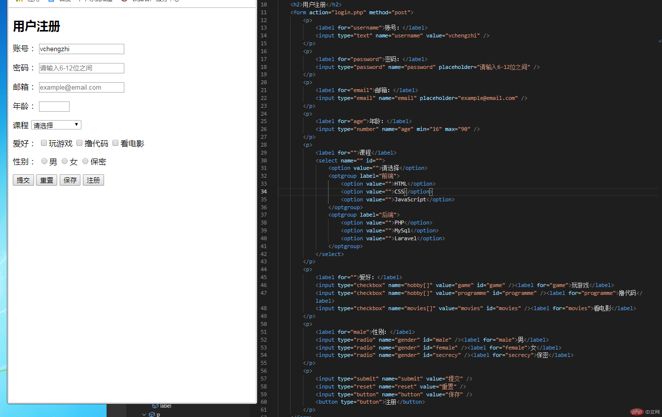This screenshot has height=417, width=662.
Task: Click the 账号 username input field
Action: click(x=81, y=49)
